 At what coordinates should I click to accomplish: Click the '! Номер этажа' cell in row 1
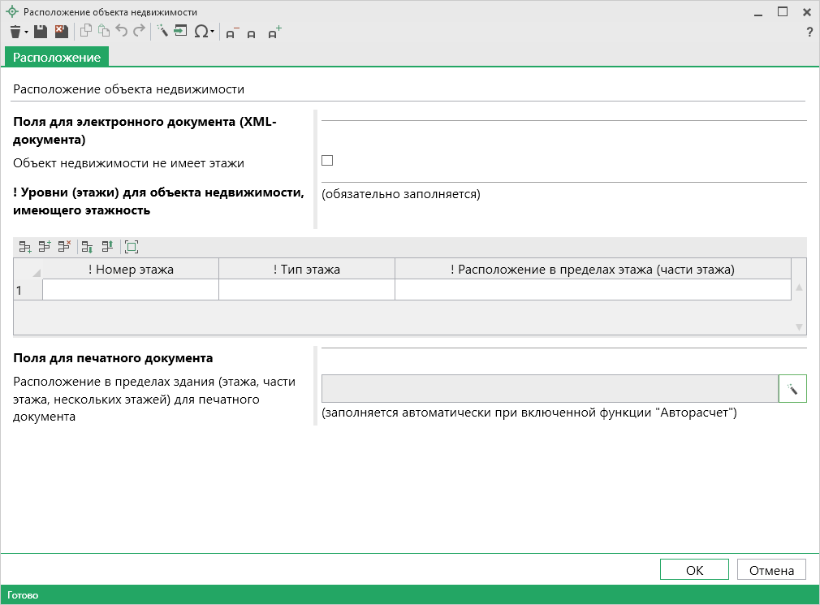[130, 290]
